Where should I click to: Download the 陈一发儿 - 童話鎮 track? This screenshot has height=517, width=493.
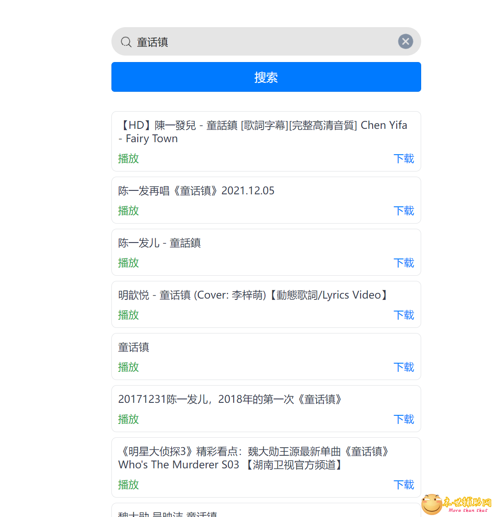click(404, 263)
